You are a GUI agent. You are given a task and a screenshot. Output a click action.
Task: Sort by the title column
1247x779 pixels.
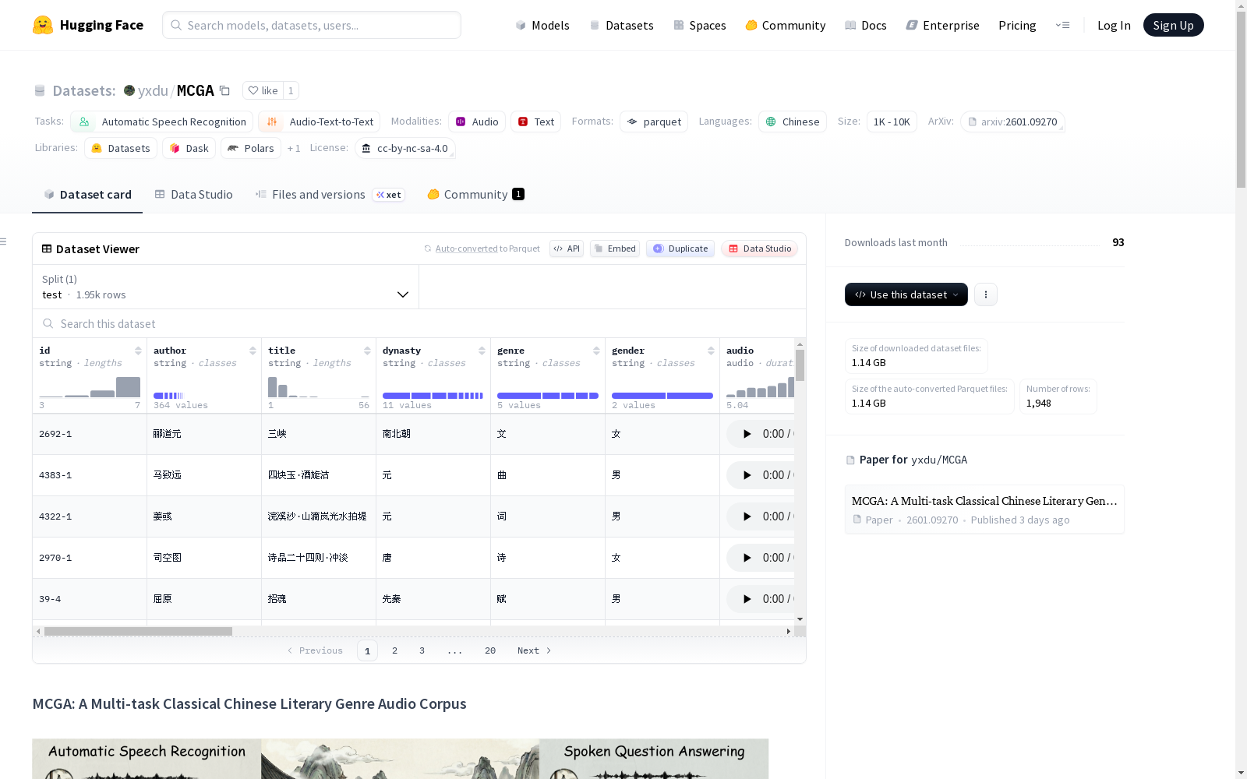(x=367, y=351)
